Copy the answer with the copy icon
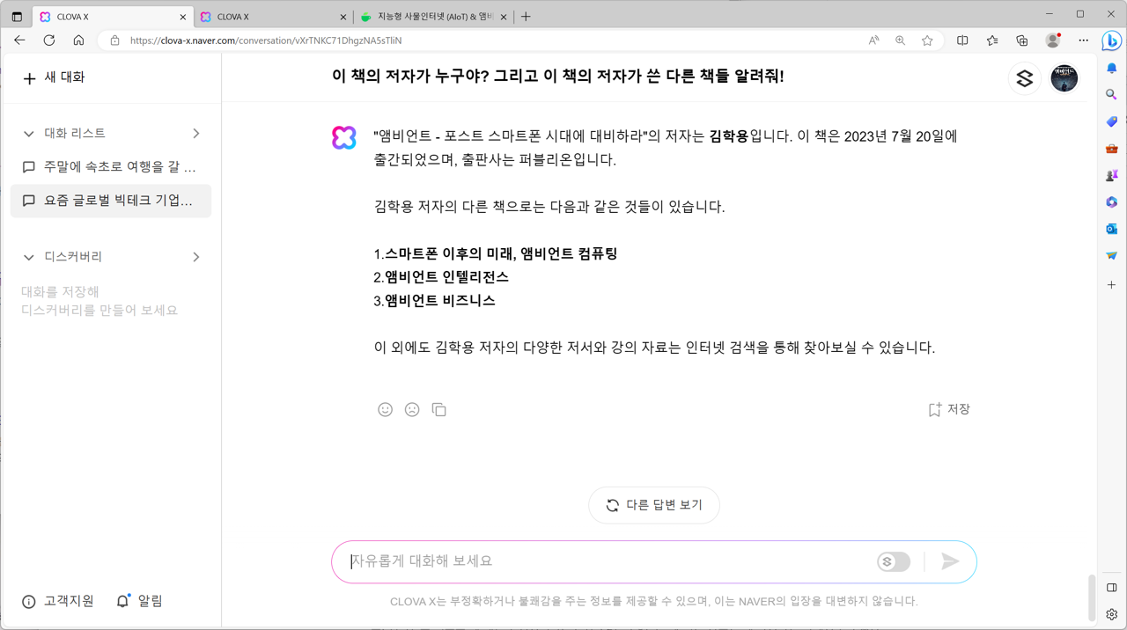1127x630 pixels. (438, 409)
